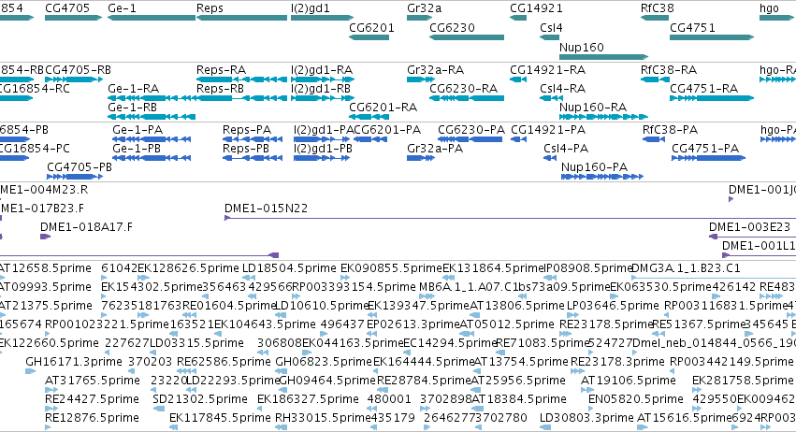The height and width of the screenshot is (432, 796).
Task: Select protein Ge-1-PA
Action: click(x=152, y=139)
